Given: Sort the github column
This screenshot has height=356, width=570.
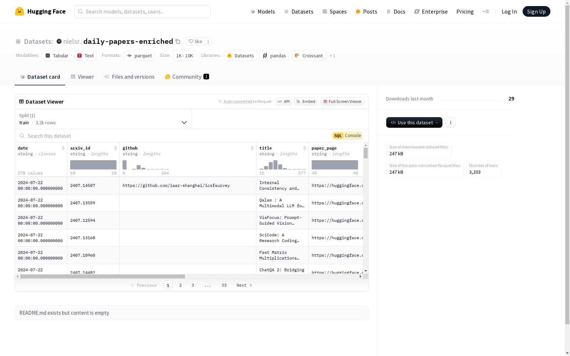Looking at the screenshot, I should coord(252,148).
